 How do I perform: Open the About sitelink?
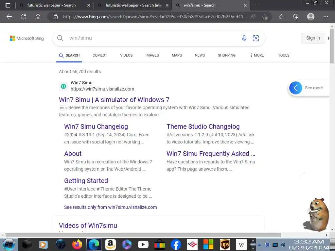73,154
